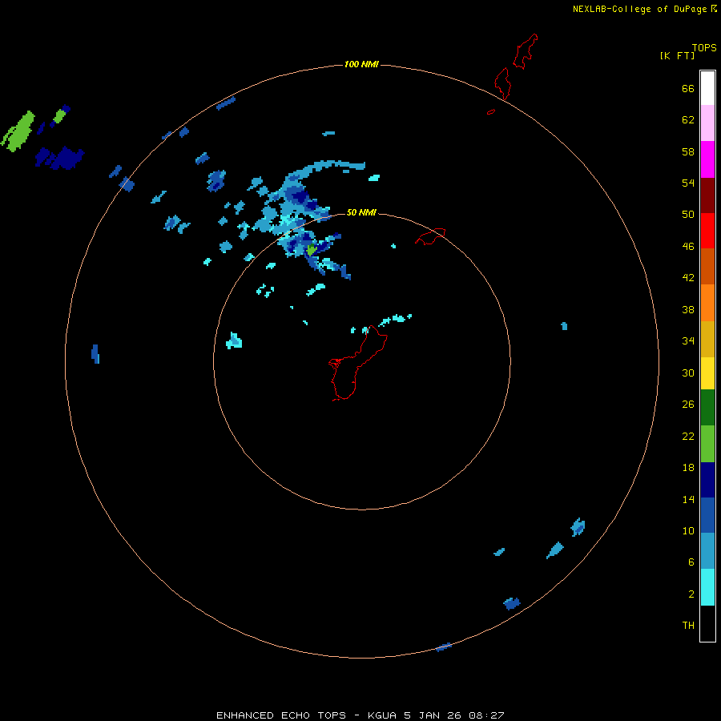Pick the dark red legend color segment
Viewport: 721px width, 721px height.
[707, 195]
